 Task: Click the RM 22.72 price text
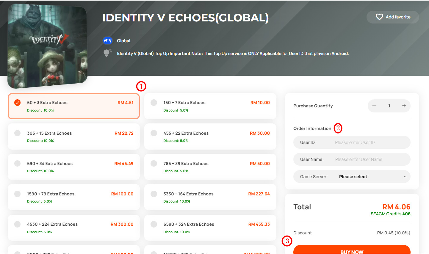(124, 133)
